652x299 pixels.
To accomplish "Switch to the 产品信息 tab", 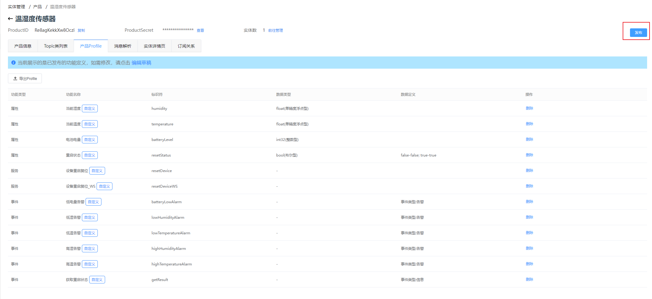I will (23, 46).
